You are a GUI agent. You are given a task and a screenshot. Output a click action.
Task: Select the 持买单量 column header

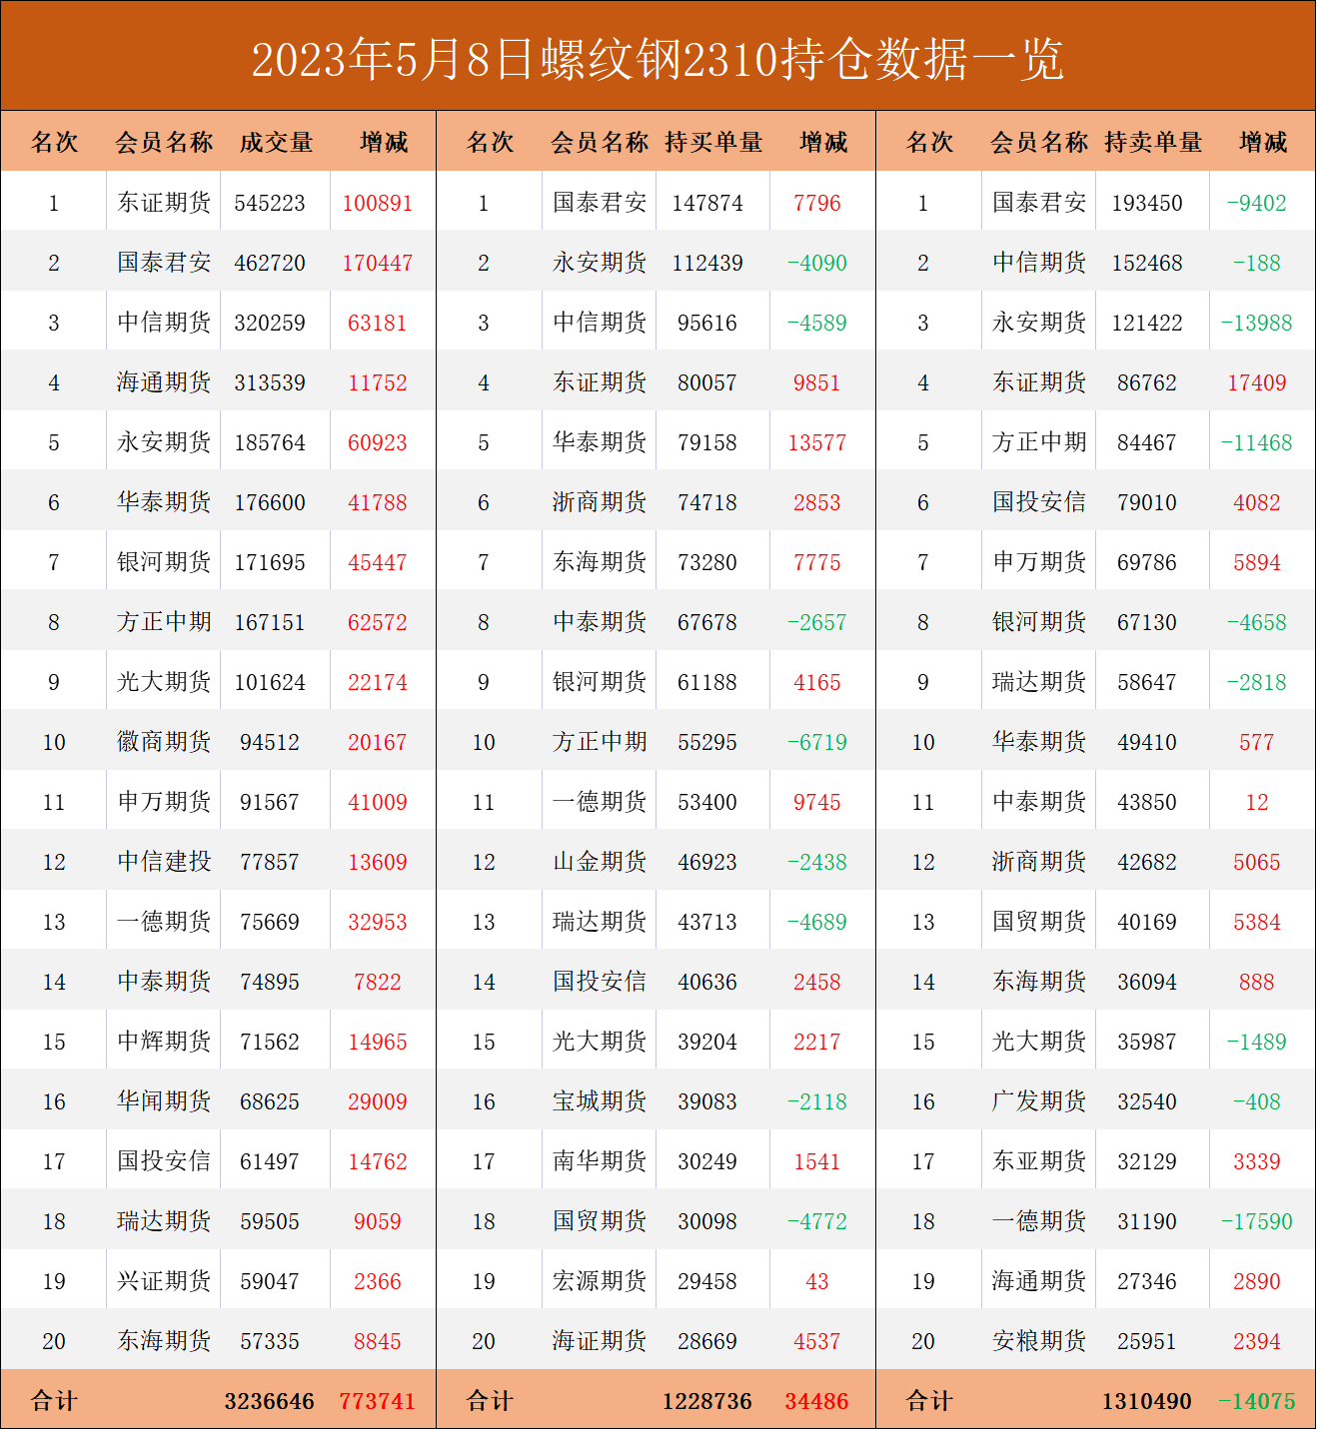(713, 142)
